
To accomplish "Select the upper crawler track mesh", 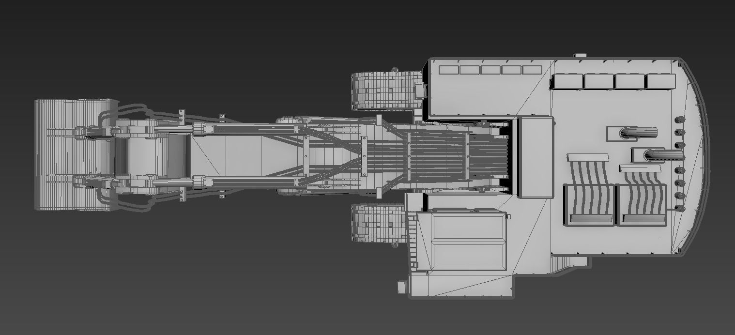I will click(x=387, y=90).
